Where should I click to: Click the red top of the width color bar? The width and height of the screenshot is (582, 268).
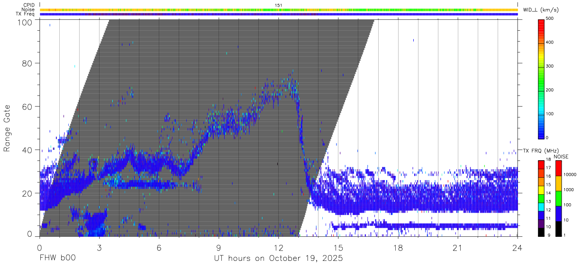pos(541,24)
